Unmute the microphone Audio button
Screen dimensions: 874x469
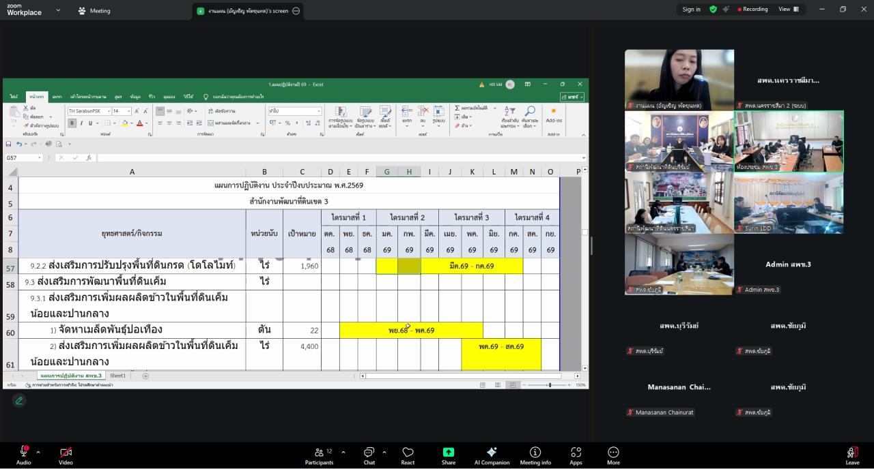pyautogui.click(x=23, y=455)
